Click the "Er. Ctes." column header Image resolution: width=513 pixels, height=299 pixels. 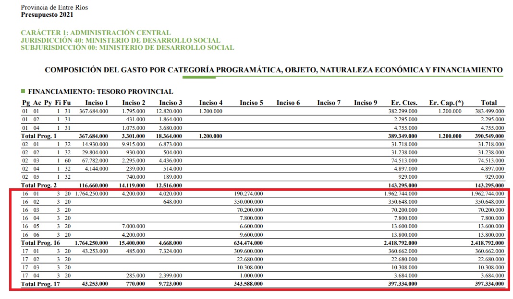(404, 103)
